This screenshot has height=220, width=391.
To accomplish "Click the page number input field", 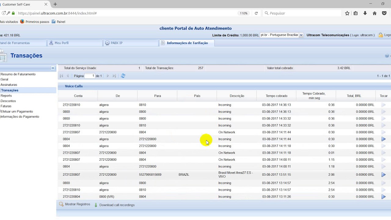I will [x=90, y=76].
